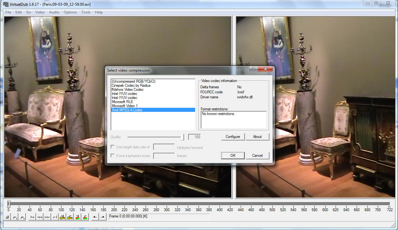The width and height of the screenshot is (398, 230).
Task: Set the mark-out selection point
Action: [x=102, y=217]
